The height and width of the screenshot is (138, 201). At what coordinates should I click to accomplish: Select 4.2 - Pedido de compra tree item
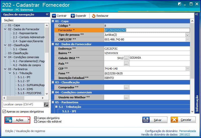(27, 65)
